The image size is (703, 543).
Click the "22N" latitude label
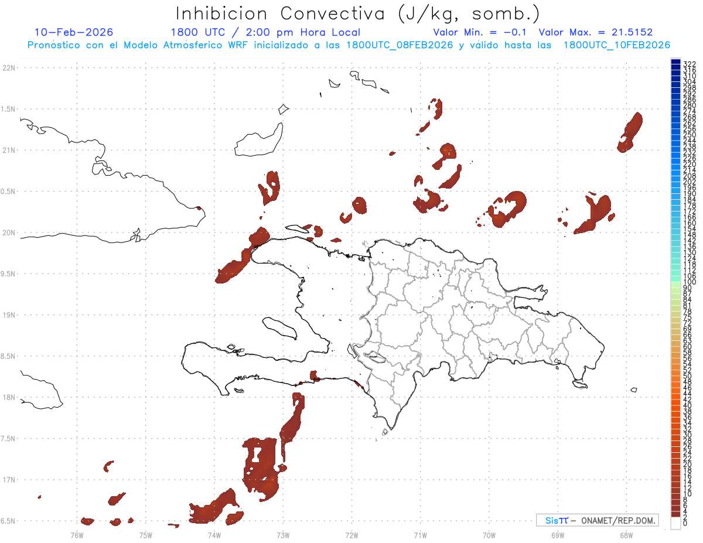9,68
